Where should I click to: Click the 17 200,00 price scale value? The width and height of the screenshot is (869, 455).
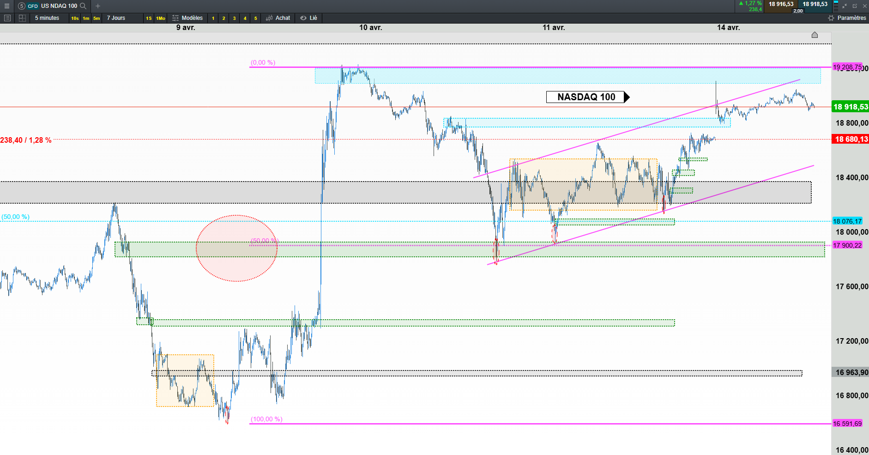click(x=852, y=341)
